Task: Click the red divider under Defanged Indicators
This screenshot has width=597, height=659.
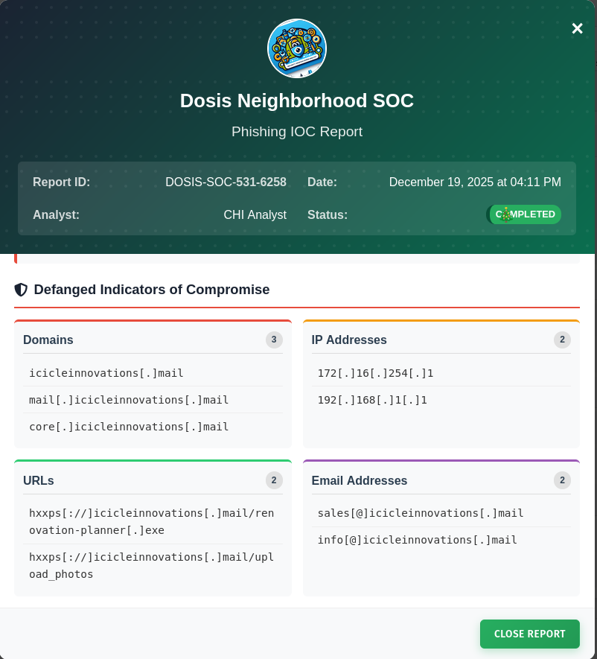Action: (297, 306)
